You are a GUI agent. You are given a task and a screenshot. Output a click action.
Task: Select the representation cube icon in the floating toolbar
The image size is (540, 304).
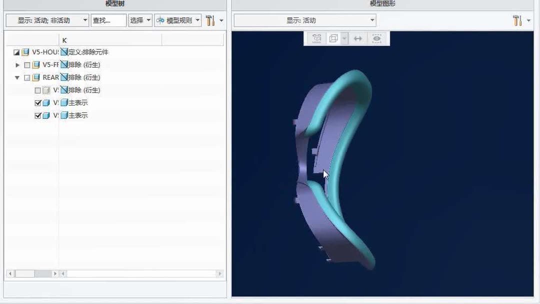click(x=333, y=39)
